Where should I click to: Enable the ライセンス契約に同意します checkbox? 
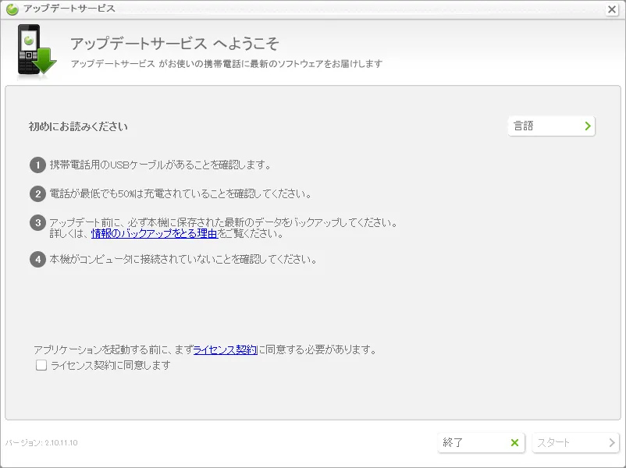(x=41, y=365)
